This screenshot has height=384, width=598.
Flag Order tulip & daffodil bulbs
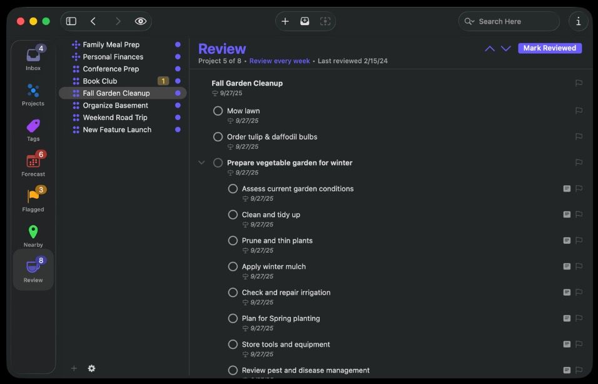tap(579, 137)
